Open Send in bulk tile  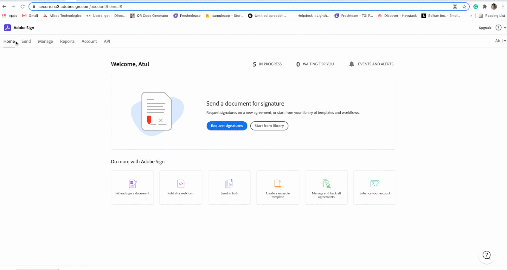pos(229,188)
